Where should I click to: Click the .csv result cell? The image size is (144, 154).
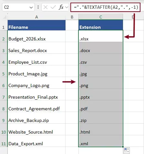tap(101, 60)
